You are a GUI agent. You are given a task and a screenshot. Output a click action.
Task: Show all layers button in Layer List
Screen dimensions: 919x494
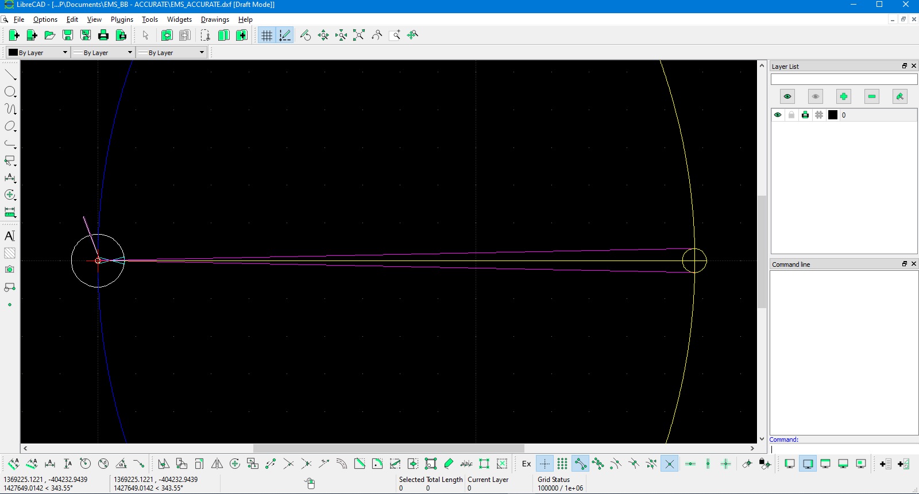787,96
